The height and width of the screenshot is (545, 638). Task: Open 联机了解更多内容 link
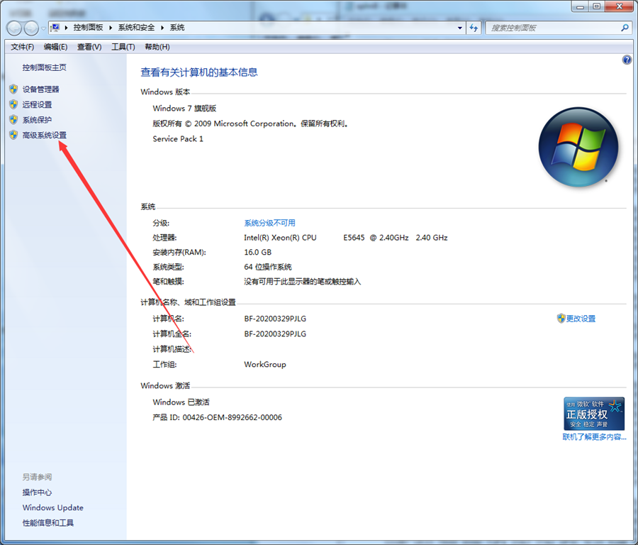tap(594, 437)
